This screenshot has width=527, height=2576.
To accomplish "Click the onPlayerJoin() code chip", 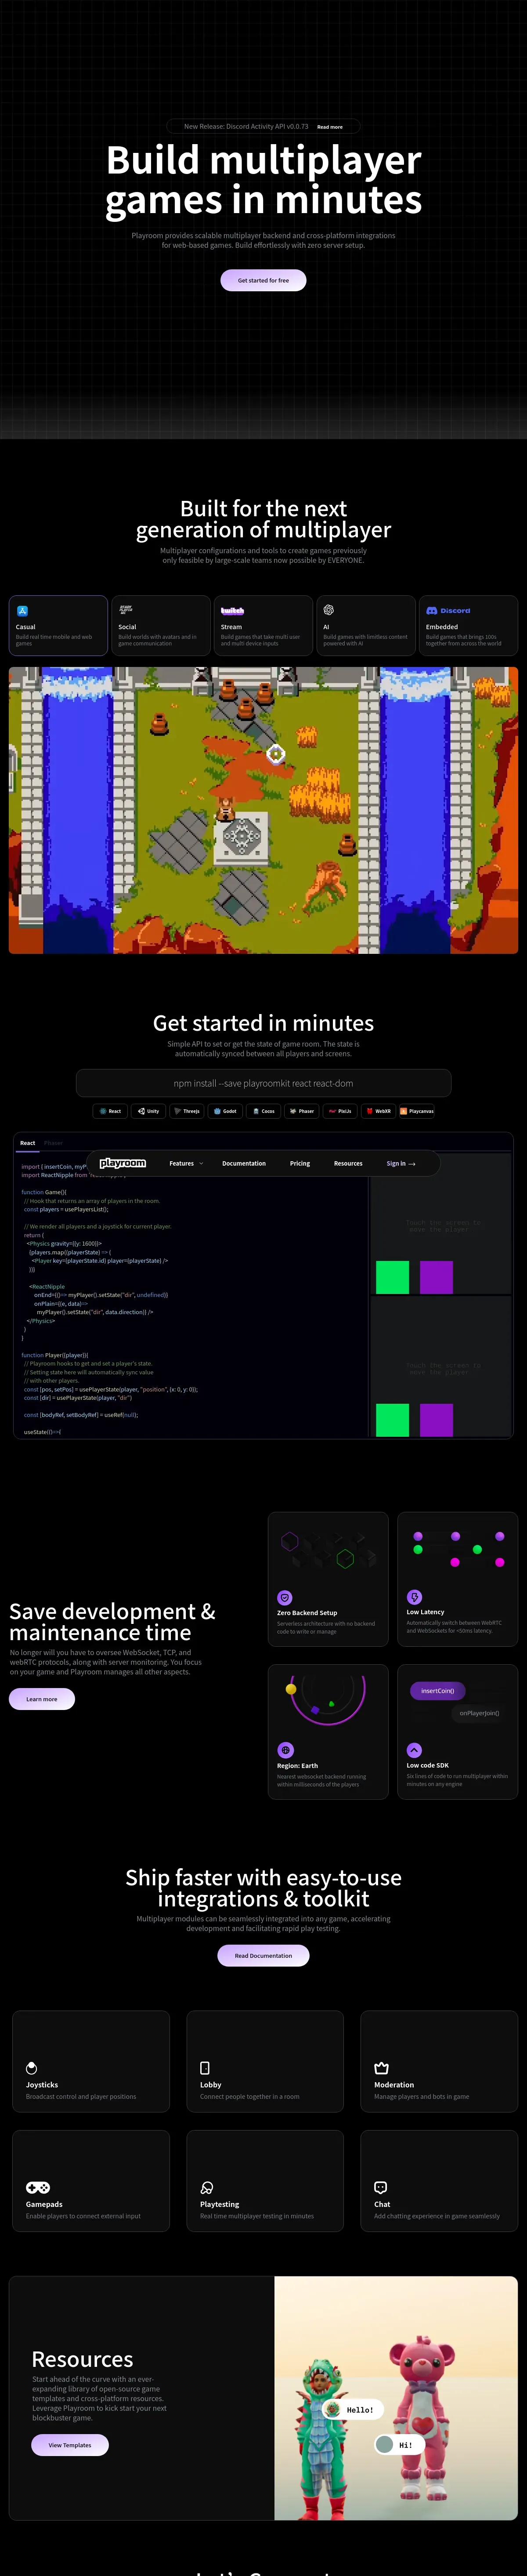I will coord(479,1713).
